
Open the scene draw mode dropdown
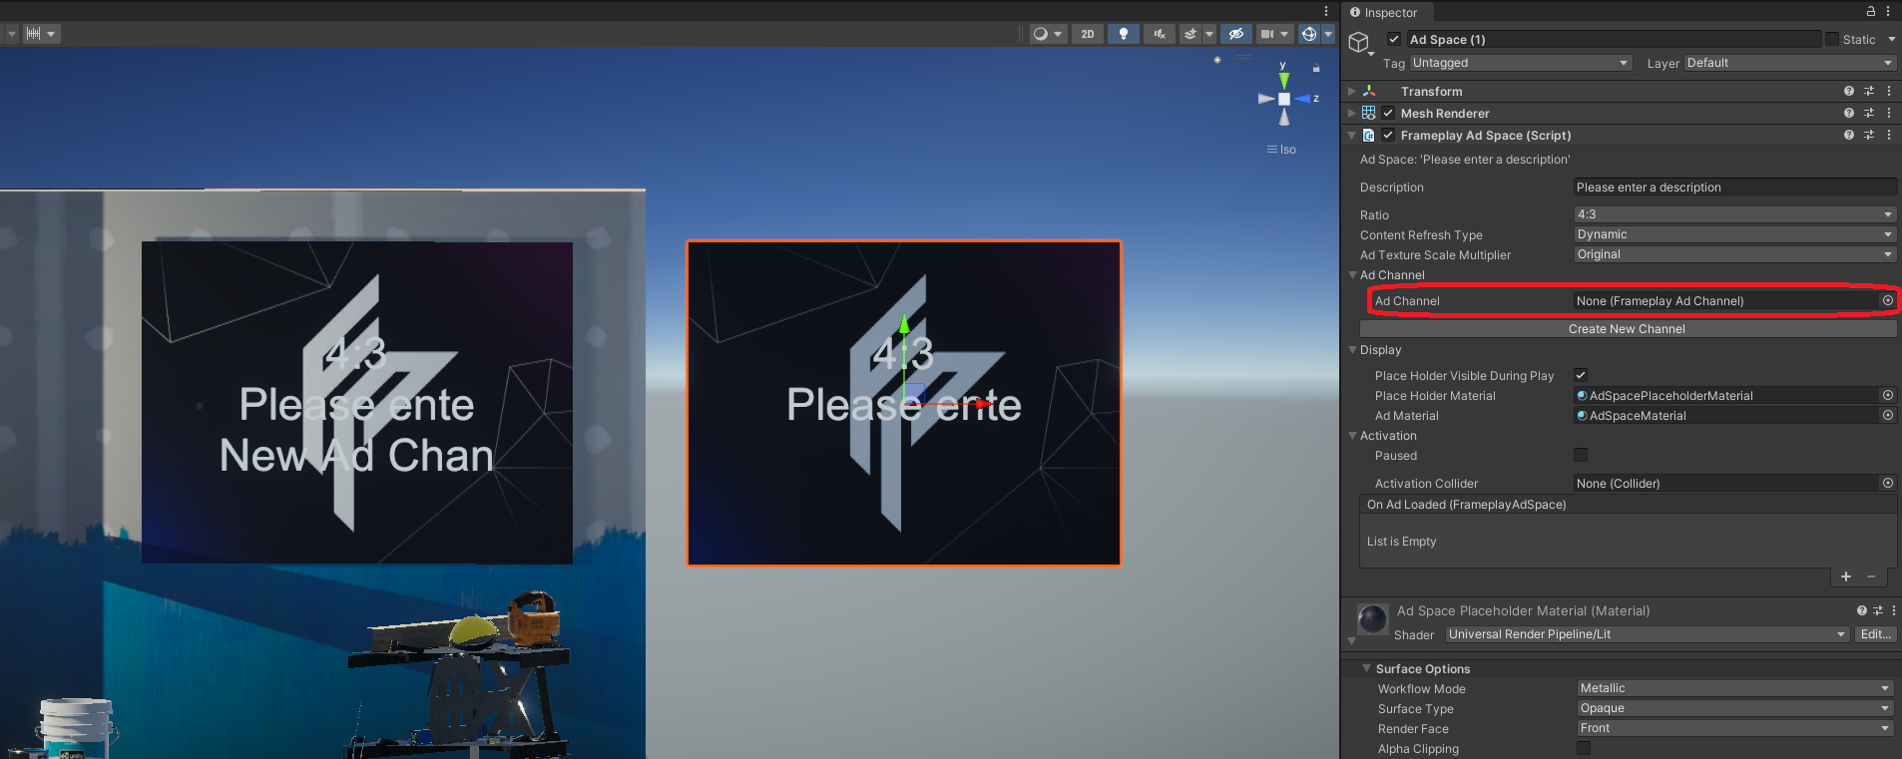click(x=1048, y=34)
